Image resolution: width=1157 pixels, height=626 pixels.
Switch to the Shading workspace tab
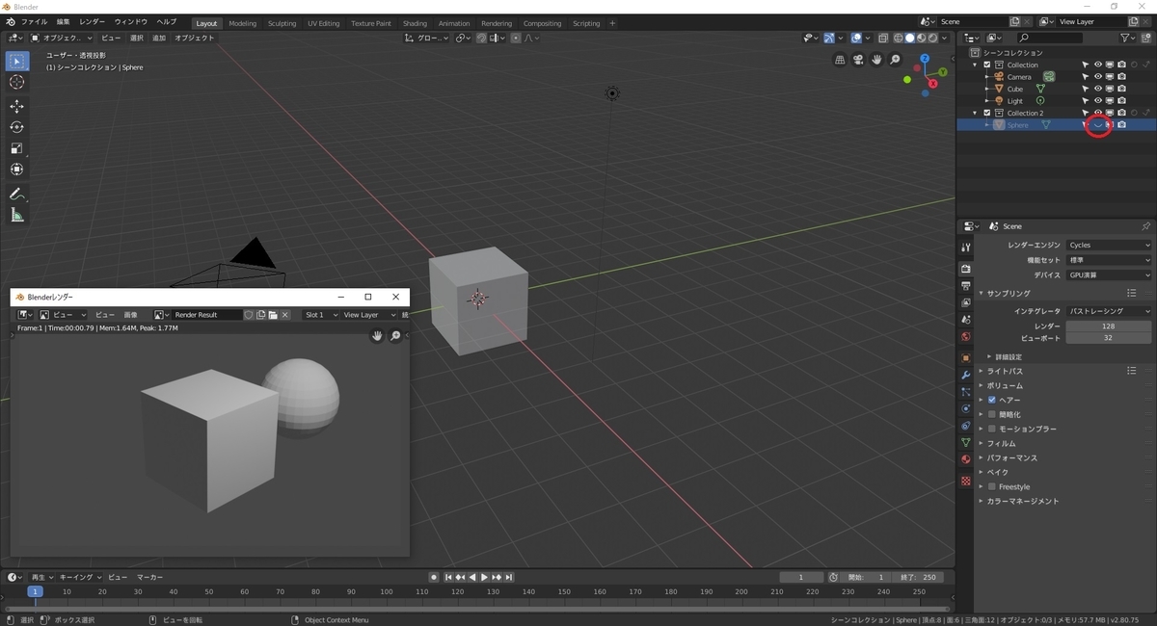(415, 23)
